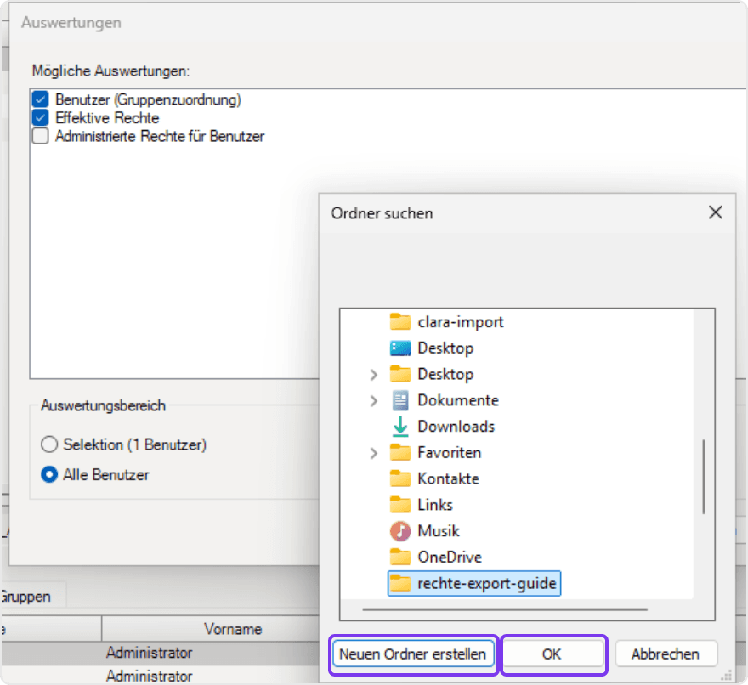Select the Musik note icon
Screen dimensions: 748x685
400,531
